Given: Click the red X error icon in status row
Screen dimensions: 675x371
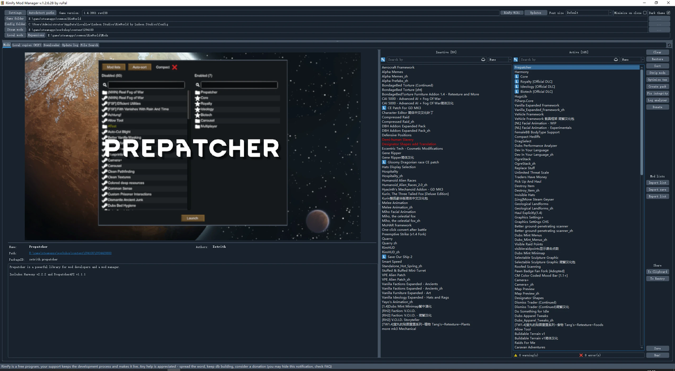Looking at the screenshot, I should click(x=581, y=355).
